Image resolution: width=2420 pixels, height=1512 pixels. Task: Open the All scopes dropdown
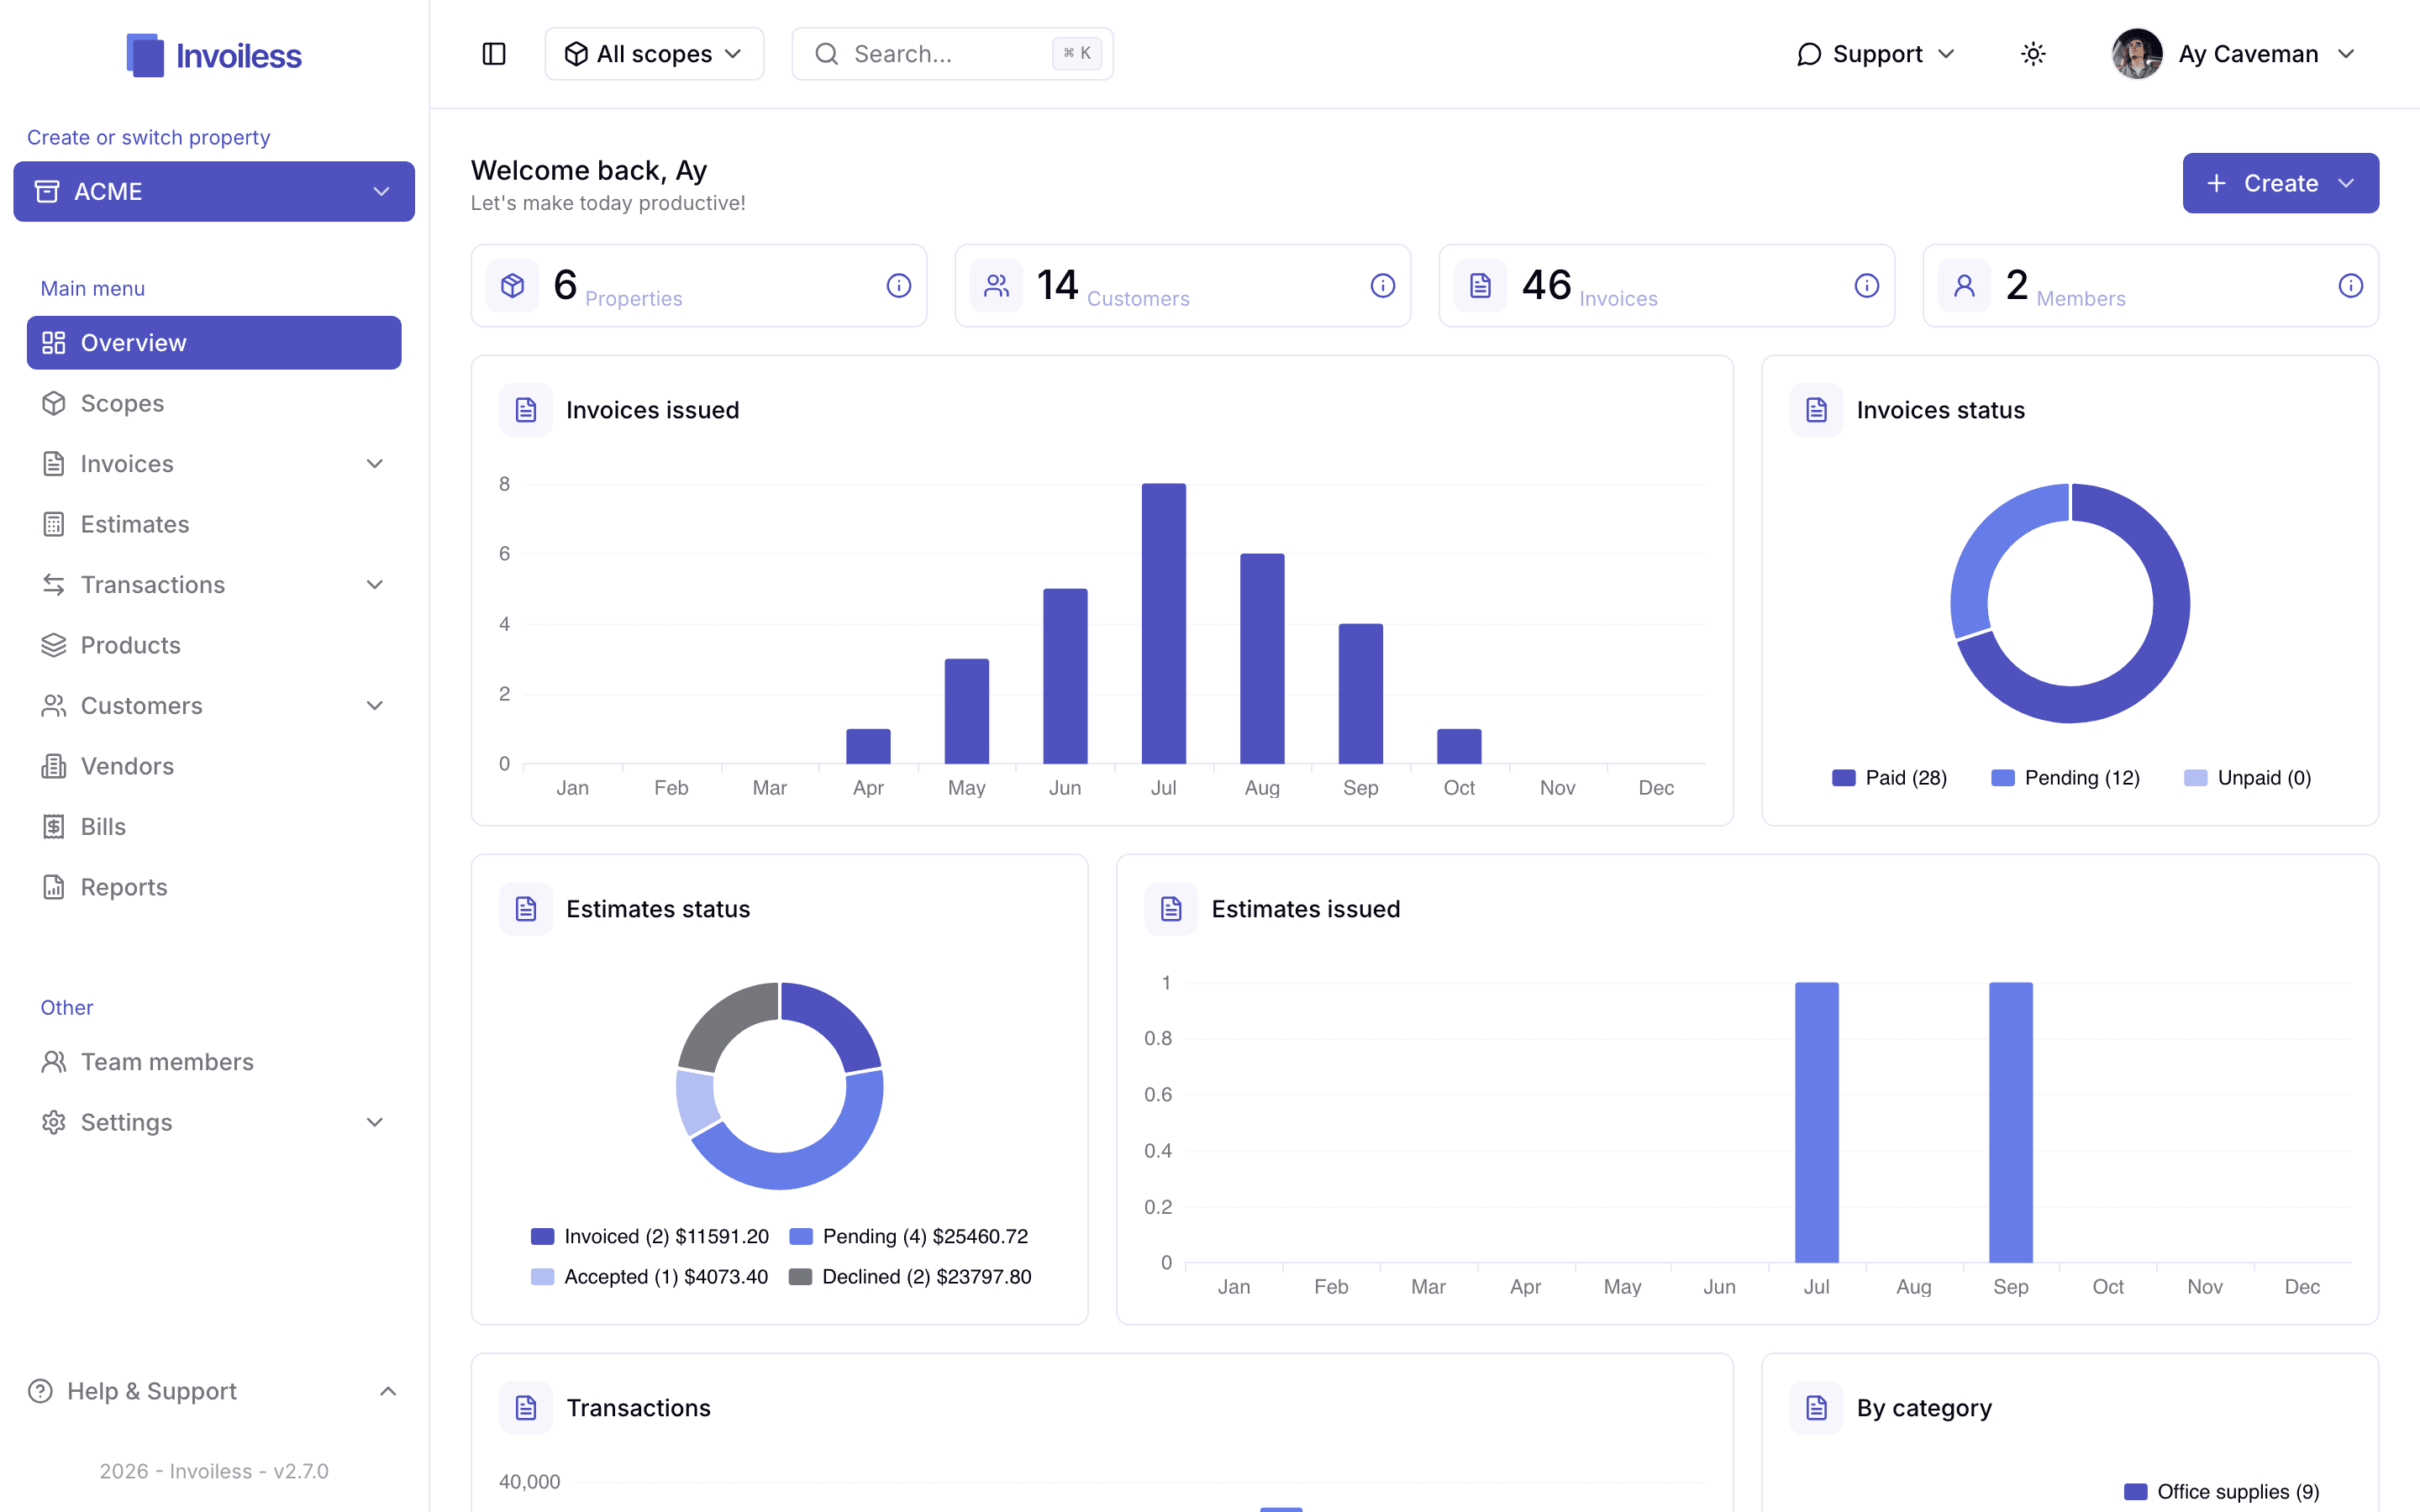tap(654, 54)
